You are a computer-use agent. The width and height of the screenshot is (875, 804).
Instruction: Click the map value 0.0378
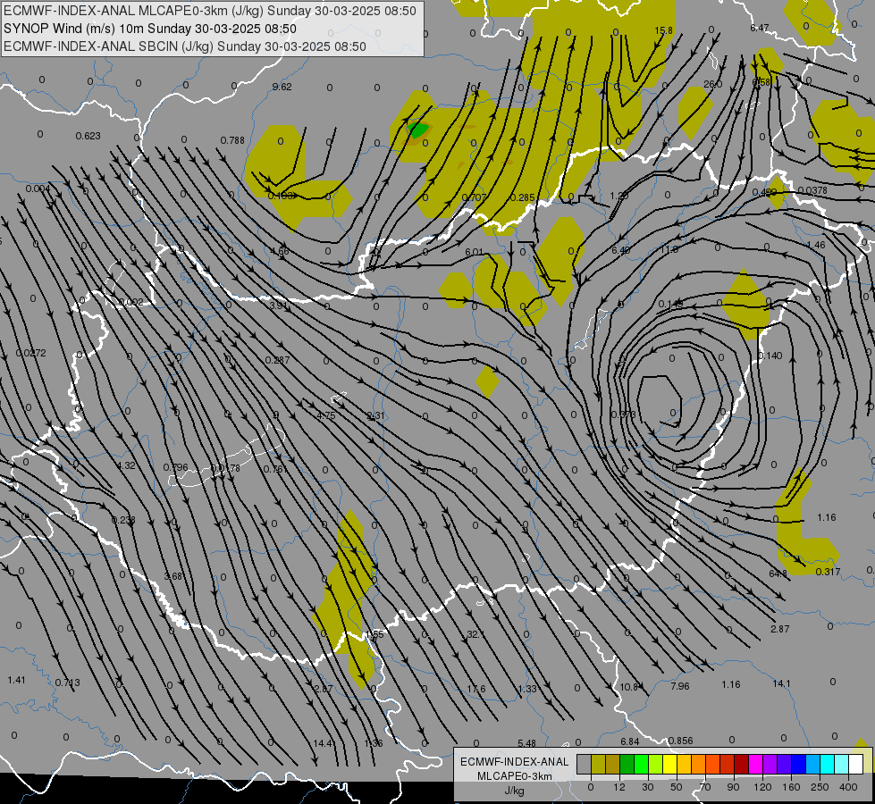click(812, 191)
